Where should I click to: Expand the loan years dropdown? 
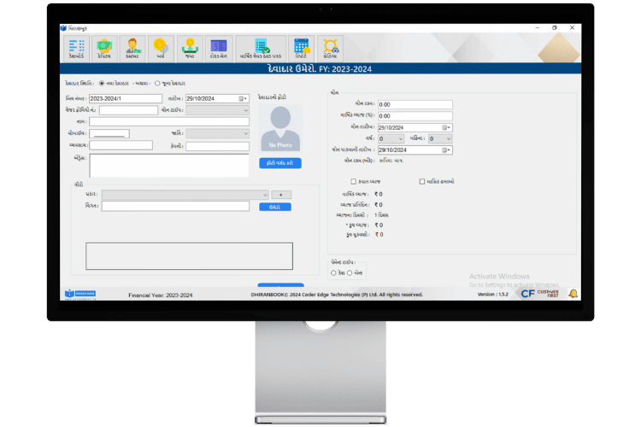pyautogui.click(x=401, y=138)
